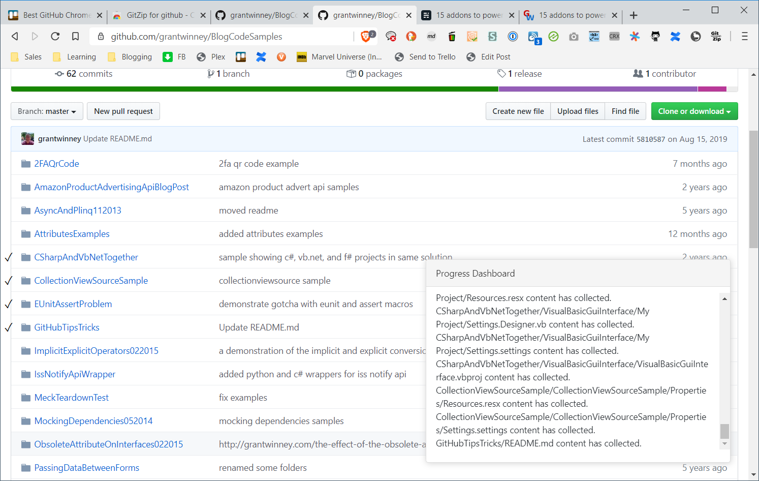Viewport: 759px width, 481px height.
Task: Open the browser hamburger menu
Action: 744,36
